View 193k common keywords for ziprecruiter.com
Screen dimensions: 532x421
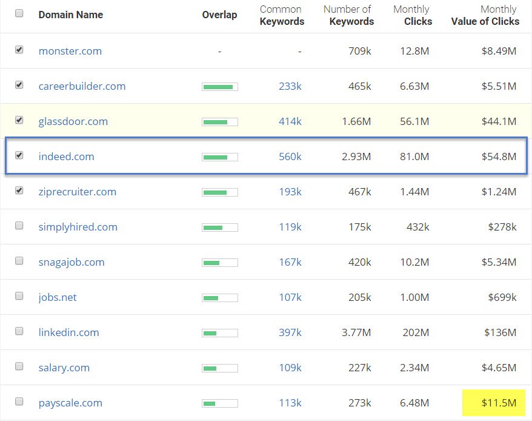290,192
